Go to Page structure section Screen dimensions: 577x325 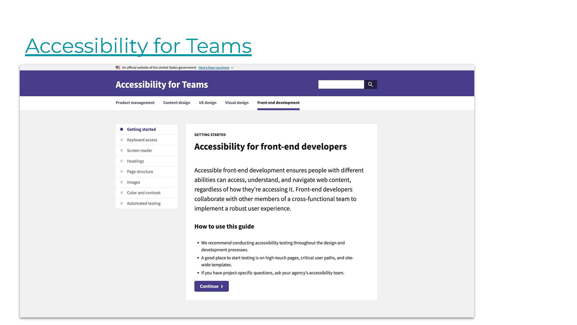click(140, 172)
